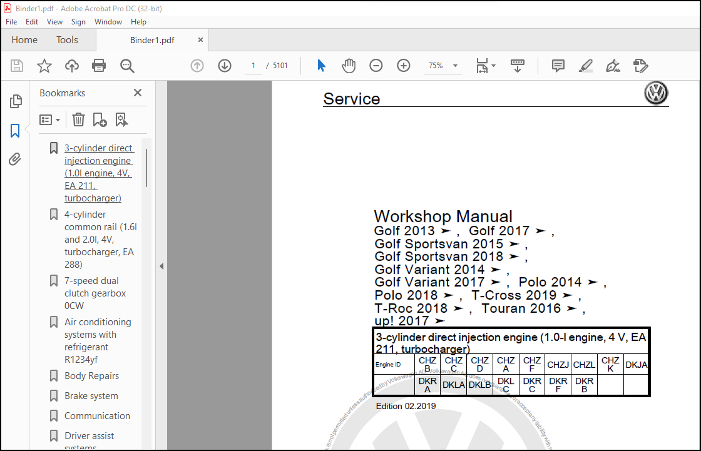Choose the selection arrow tool
The width and height of the screenshot is (701, 451).
(321, 66)
